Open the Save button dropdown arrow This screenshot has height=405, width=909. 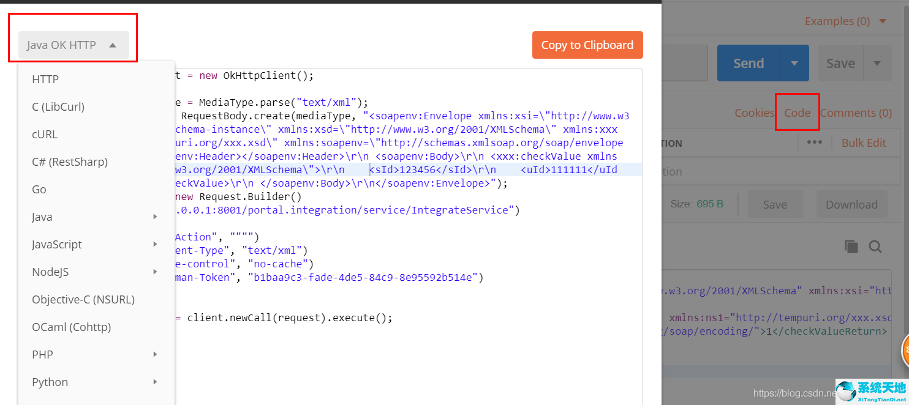[x=878, y=62]
